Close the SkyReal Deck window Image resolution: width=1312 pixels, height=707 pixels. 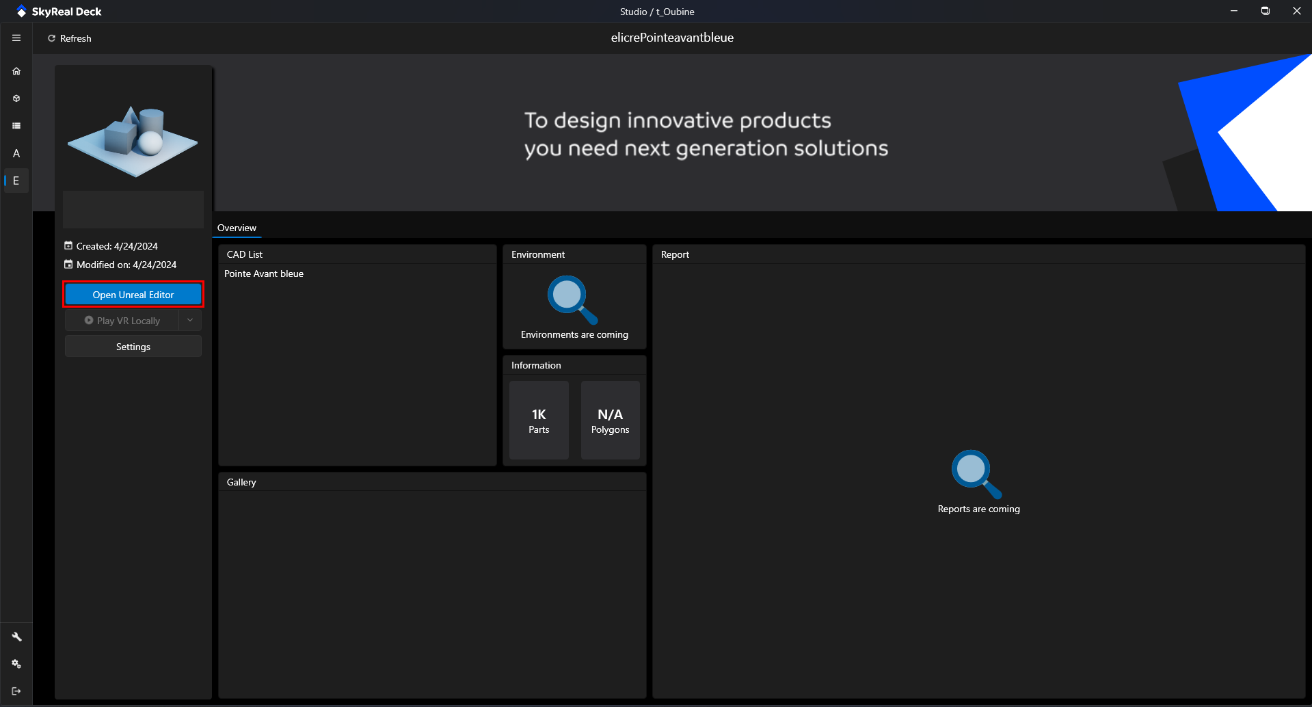pyautogui.click(x=1296, y=11)
